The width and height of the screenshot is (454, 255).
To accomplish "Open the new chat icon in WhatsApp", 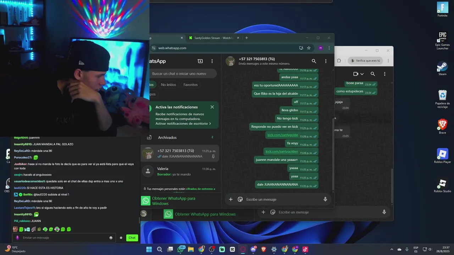I will (200, 61).
